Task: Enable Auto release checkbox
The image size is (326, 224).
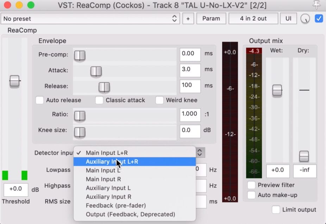Action: (x=39, y=100)
